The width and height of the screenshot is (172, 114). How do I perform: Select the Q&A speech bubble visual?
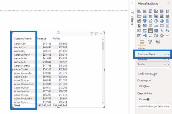(150, 36)
